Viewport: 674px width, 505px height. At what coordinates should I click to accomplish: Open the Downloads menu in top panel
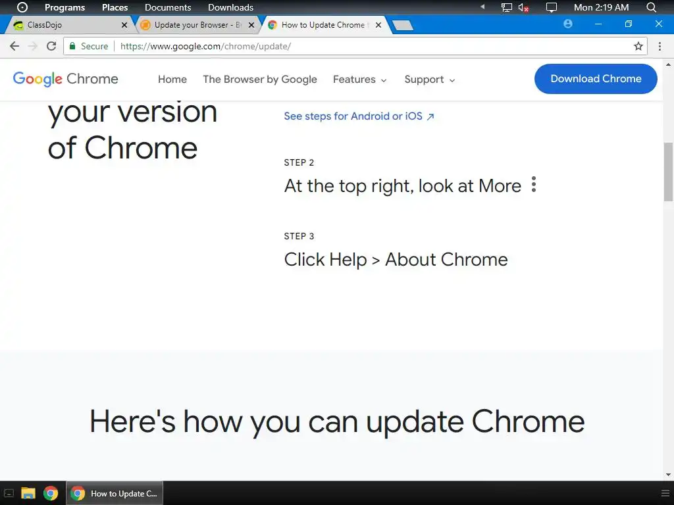230,7
